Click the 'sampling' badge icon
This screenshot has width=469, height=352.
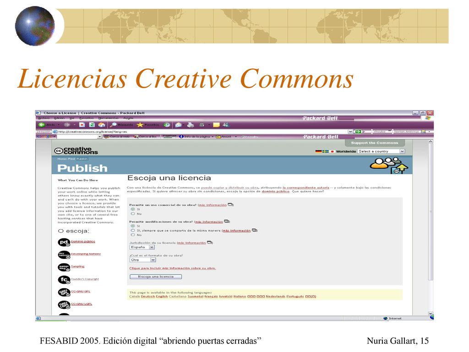(x=64, y=268)
